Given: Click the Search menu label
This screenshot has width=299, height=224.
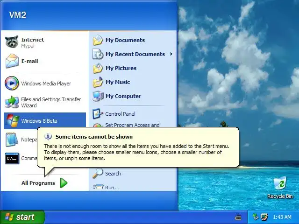Looking at the screenshot, I should tap(113, 174).
